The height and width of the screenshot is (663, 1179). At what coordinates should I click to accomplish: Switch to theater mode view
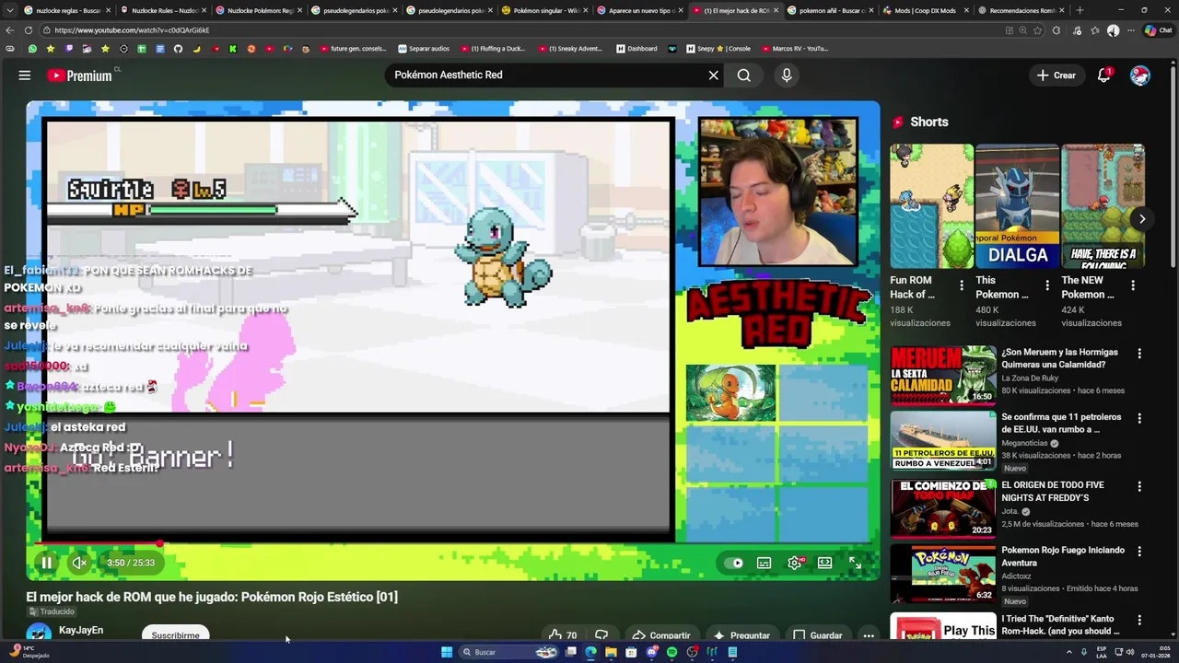click(824, 563)
